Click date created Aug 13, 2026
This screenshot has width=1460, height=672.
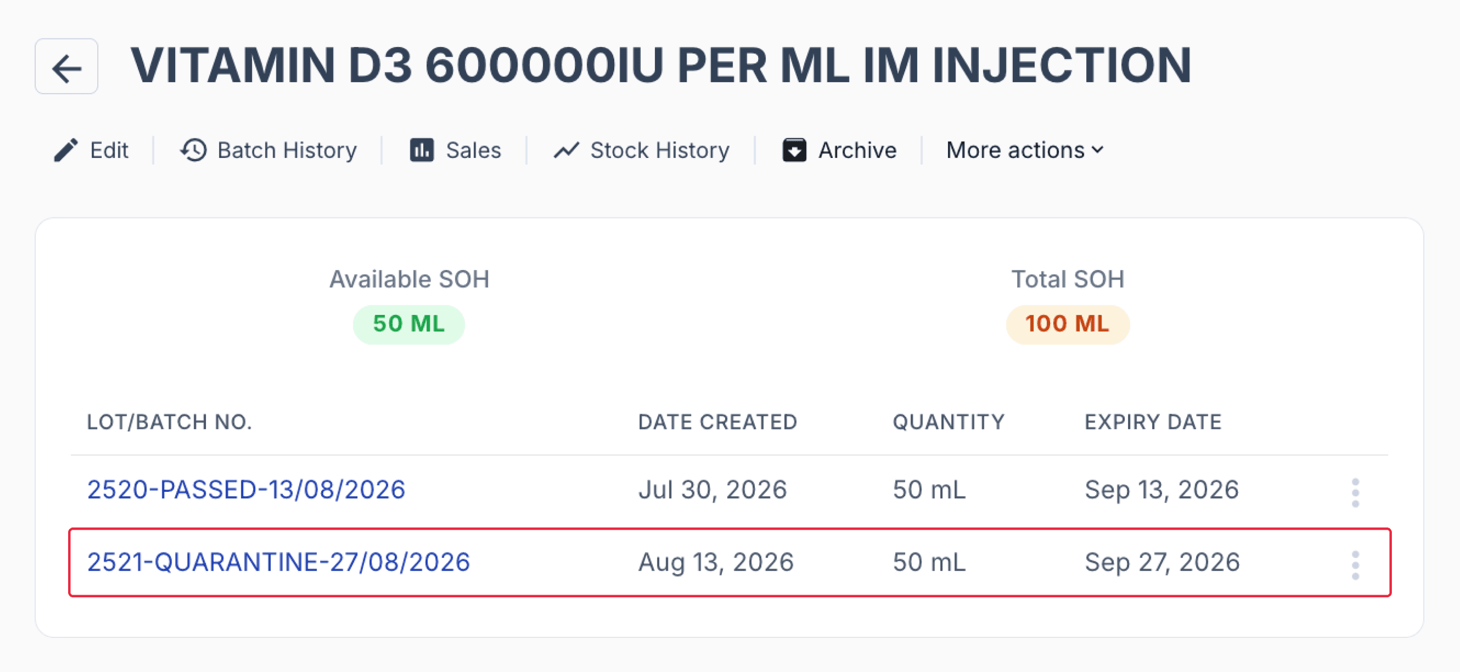(x=716, y=562)
